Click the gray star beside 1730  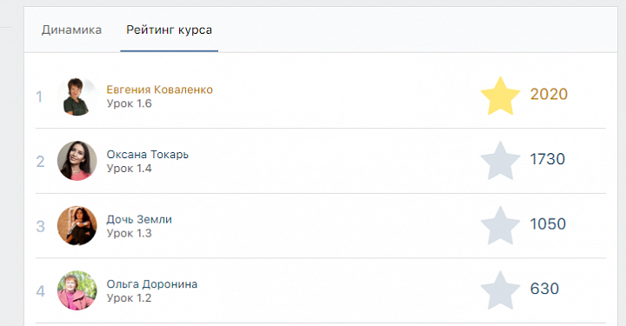(500, 161)
